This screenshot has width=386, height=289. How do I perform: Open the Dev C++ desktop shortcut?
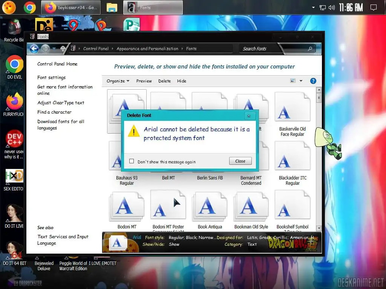click(14, 144)
